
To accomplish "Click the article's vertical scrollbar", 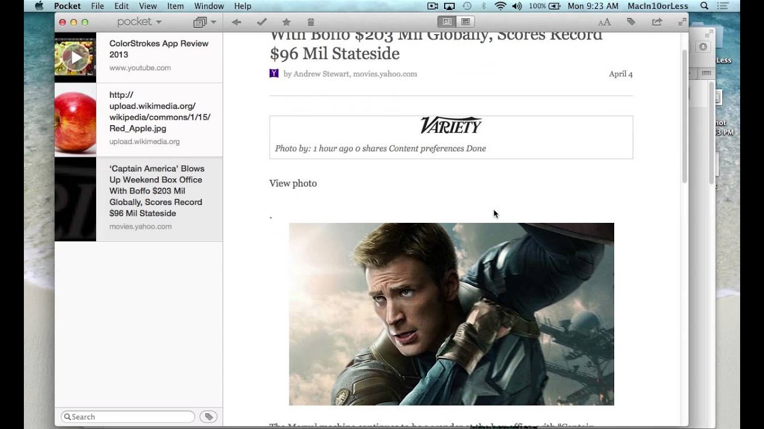I will click(684, 116).
